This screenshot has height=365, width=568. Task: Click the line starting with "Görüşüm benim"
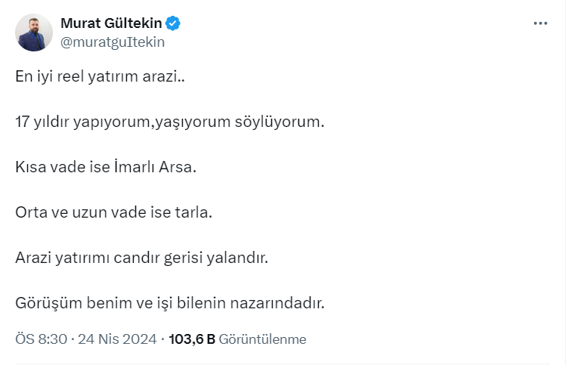(x=169, y=304)
